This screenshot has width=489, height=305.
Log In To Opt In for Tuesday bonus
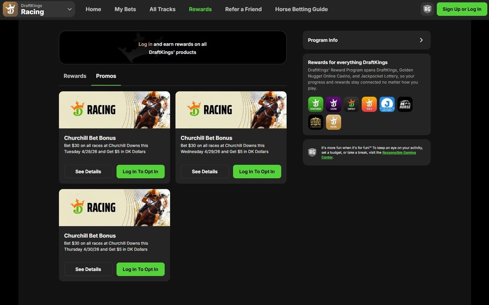tap(140, 172)
